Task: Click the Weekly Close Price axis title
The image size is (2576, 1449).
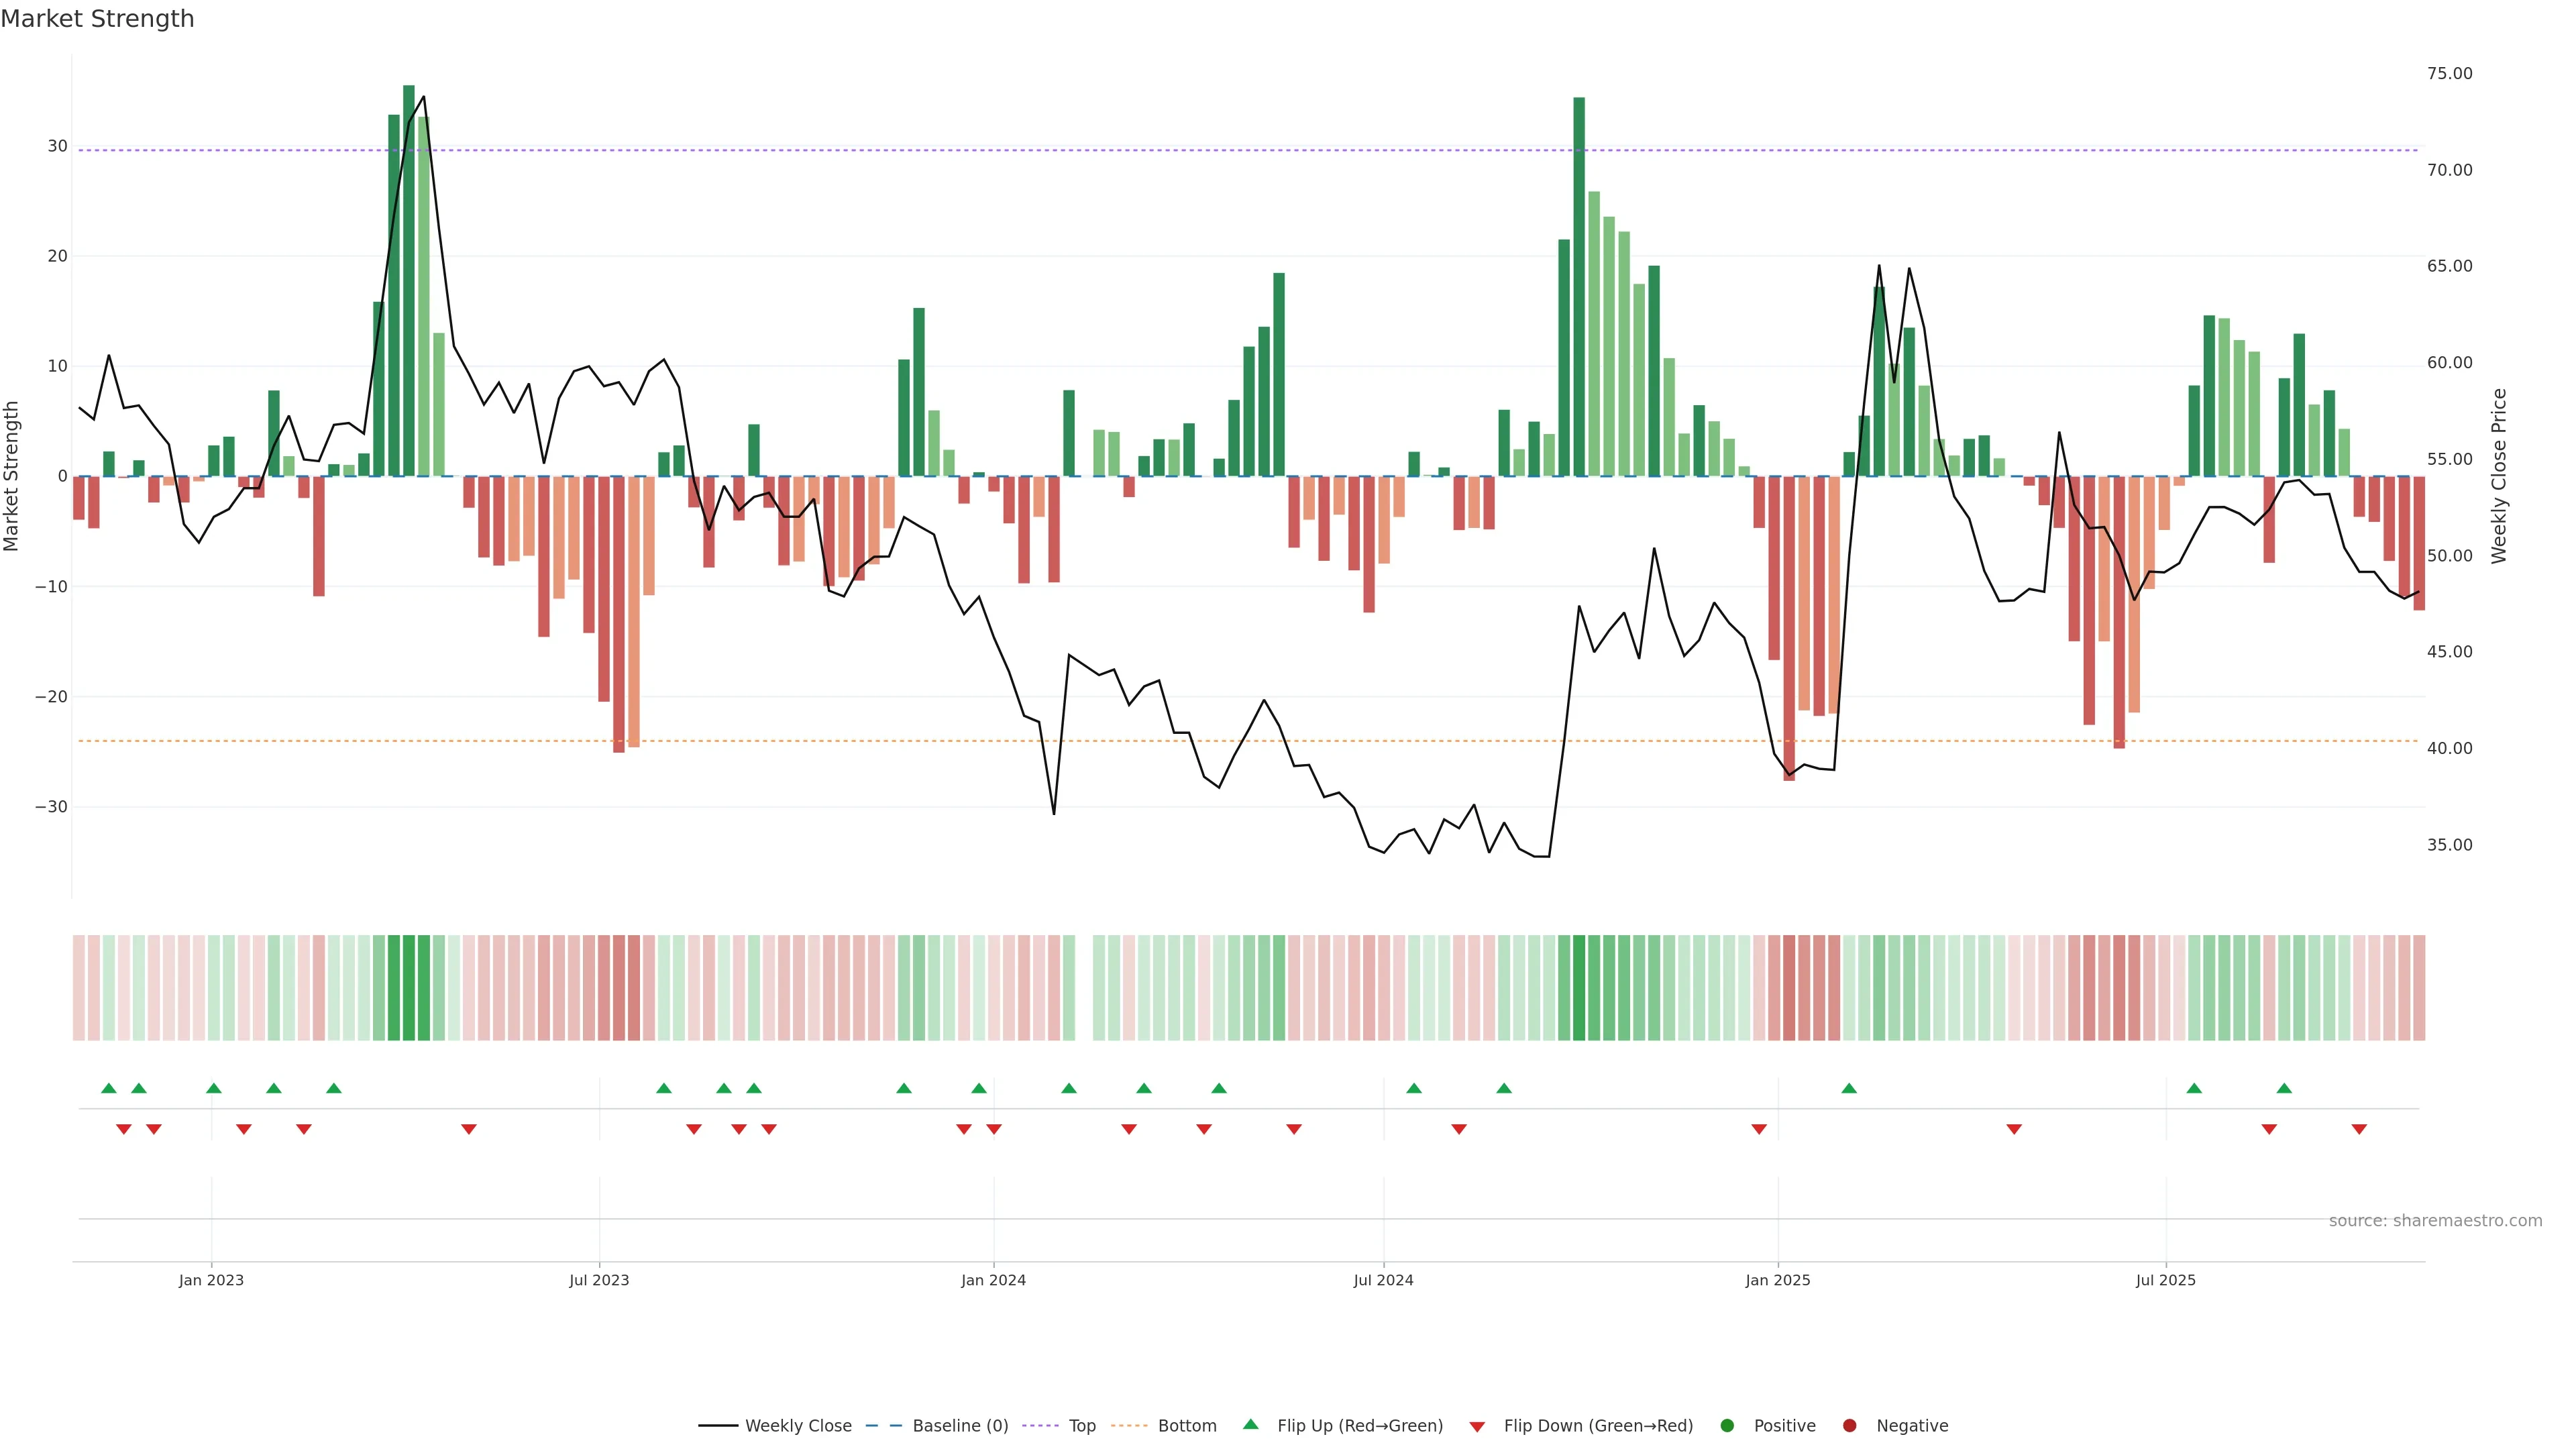Action: 2499,476
